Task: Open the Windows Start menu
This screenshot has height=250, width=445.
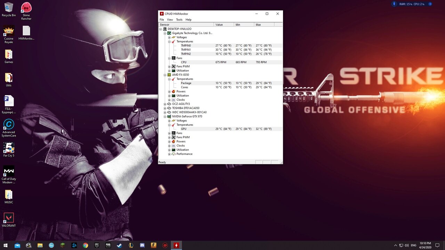Action: 6,245
